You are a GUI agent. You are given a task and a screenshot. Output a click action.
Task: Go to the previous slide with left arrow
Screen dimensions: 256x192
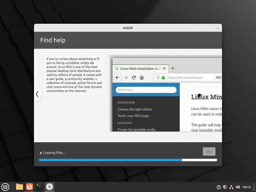[37, 94]
